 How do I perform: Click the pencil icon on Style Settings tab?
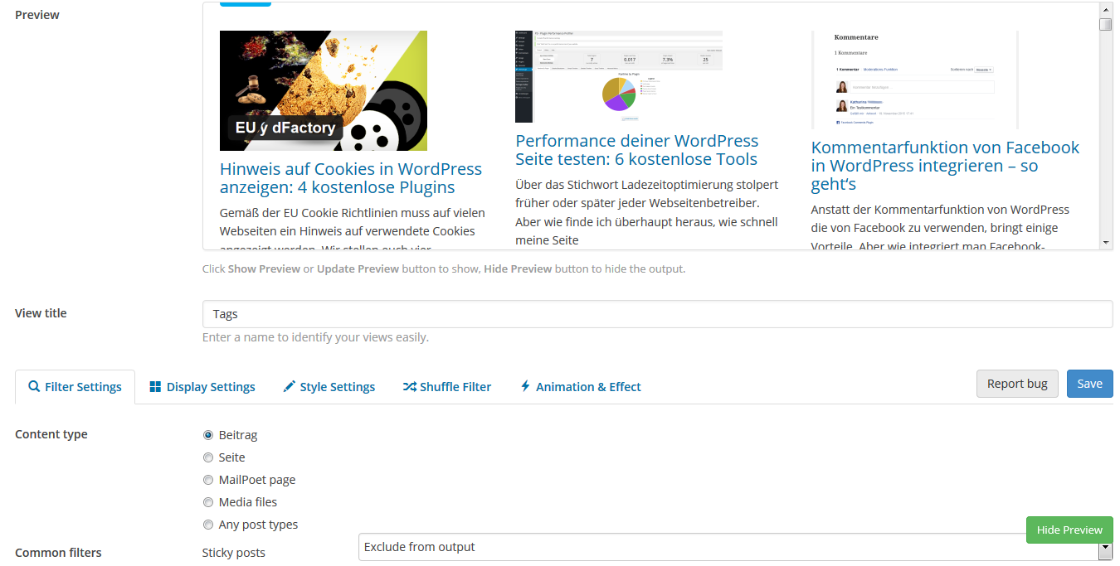289,387
